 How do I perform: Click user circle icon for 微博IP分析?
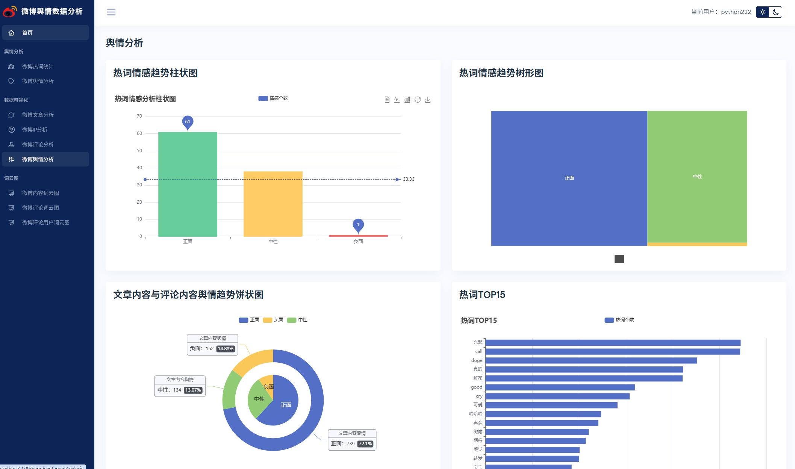click(11, 130)
